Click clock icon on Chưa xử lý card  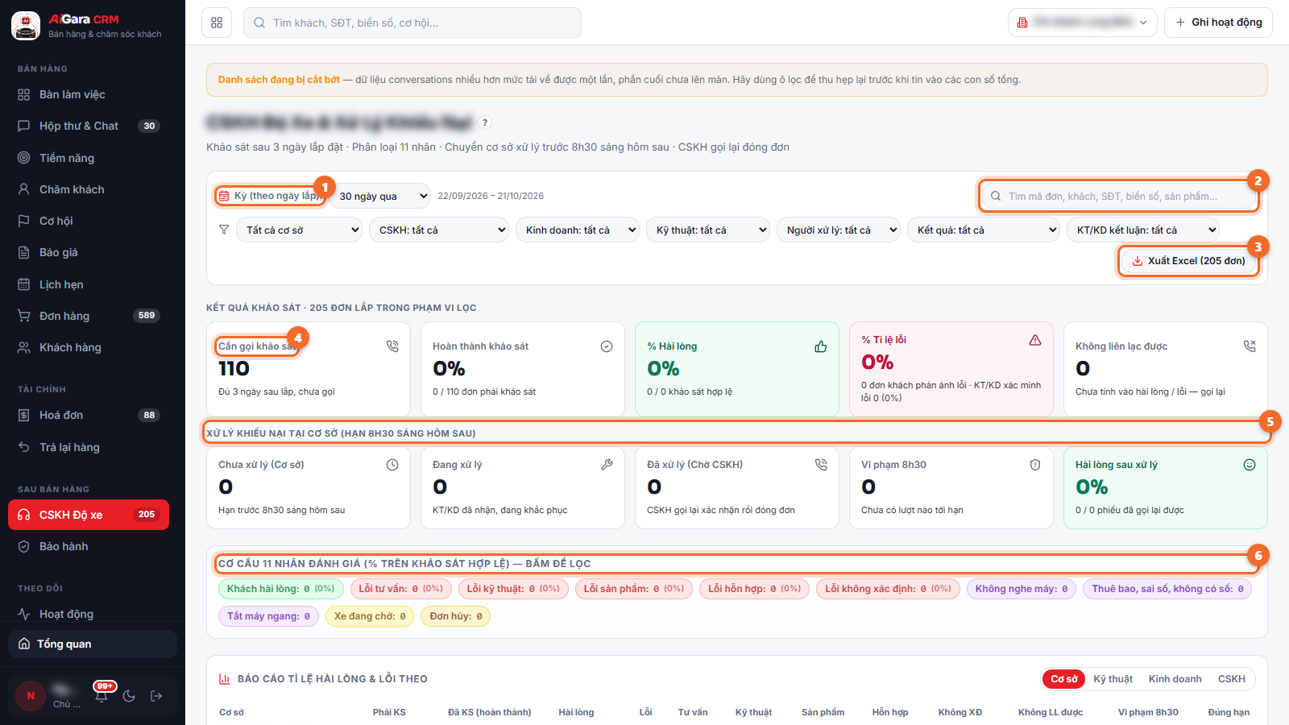point(392,465)
